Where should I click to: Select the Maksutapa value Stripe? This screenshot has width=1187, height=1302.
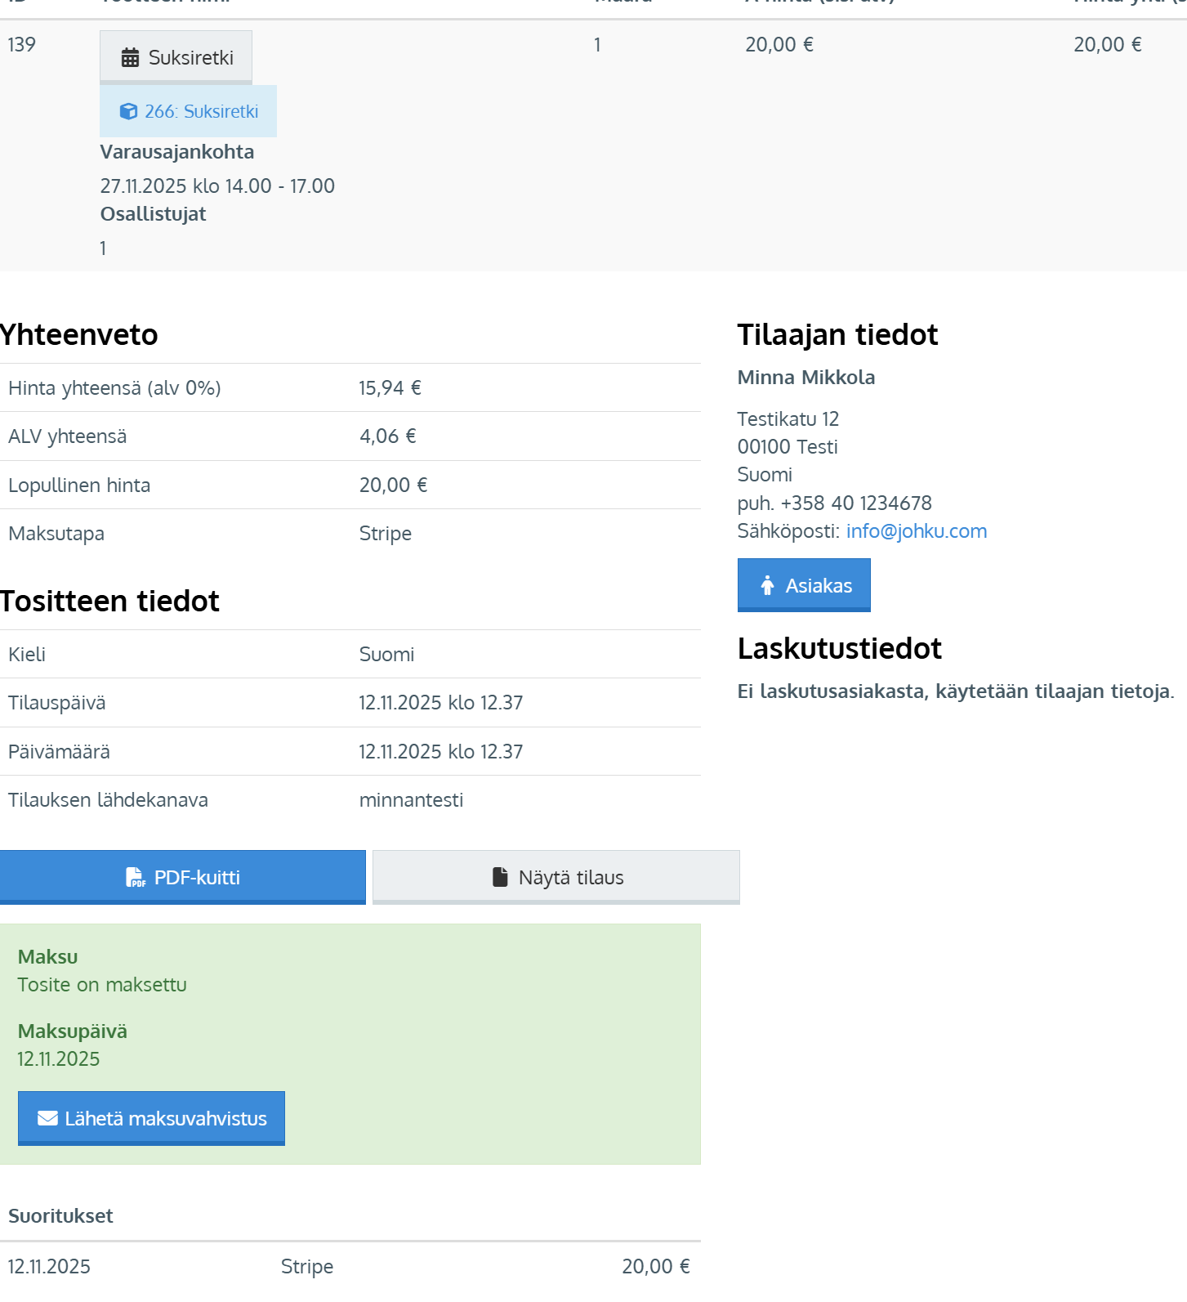coord(386,534)
